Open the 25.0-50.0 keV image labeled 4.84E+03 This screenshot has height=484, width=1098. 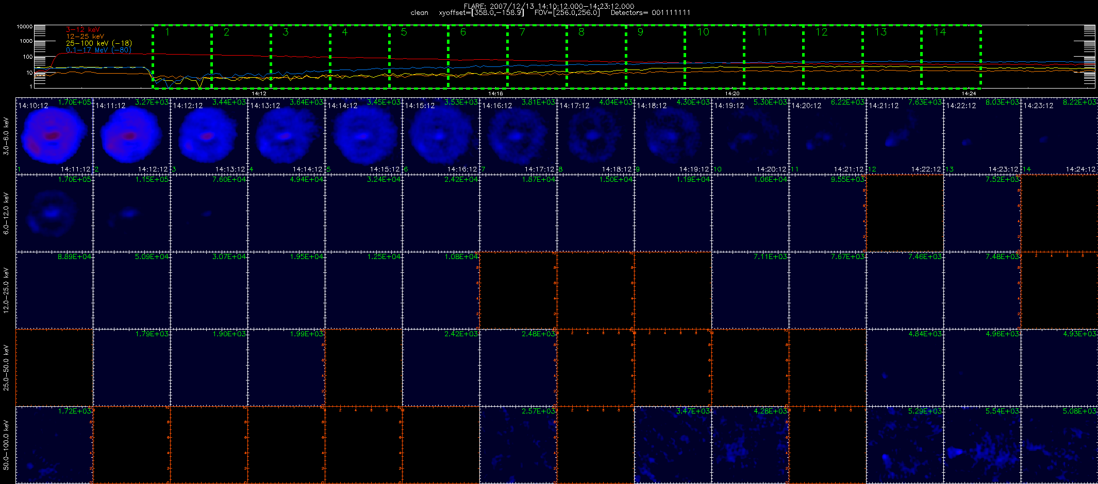905,368
